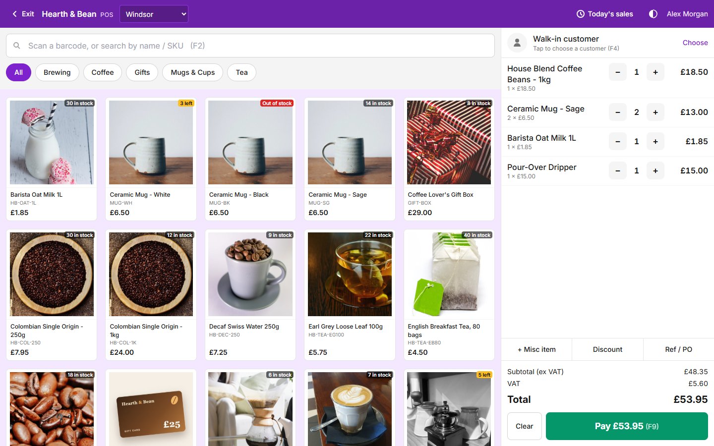
Task: Add a Misc item to the cart
Action: coord(536,349)
